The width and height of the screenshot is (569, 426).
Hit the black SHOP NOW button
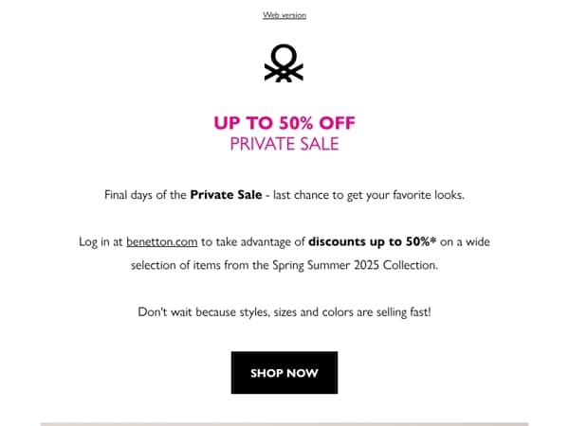(284, 372)
